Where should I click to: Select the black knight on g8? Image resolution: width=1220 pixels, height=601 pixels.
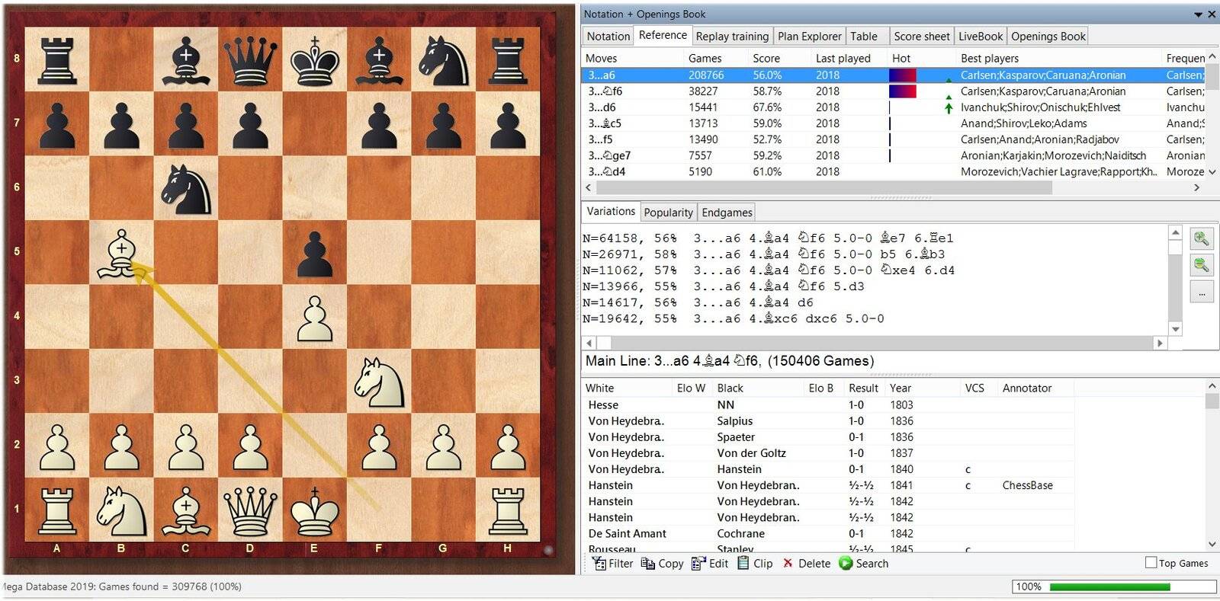click(444, 59)
